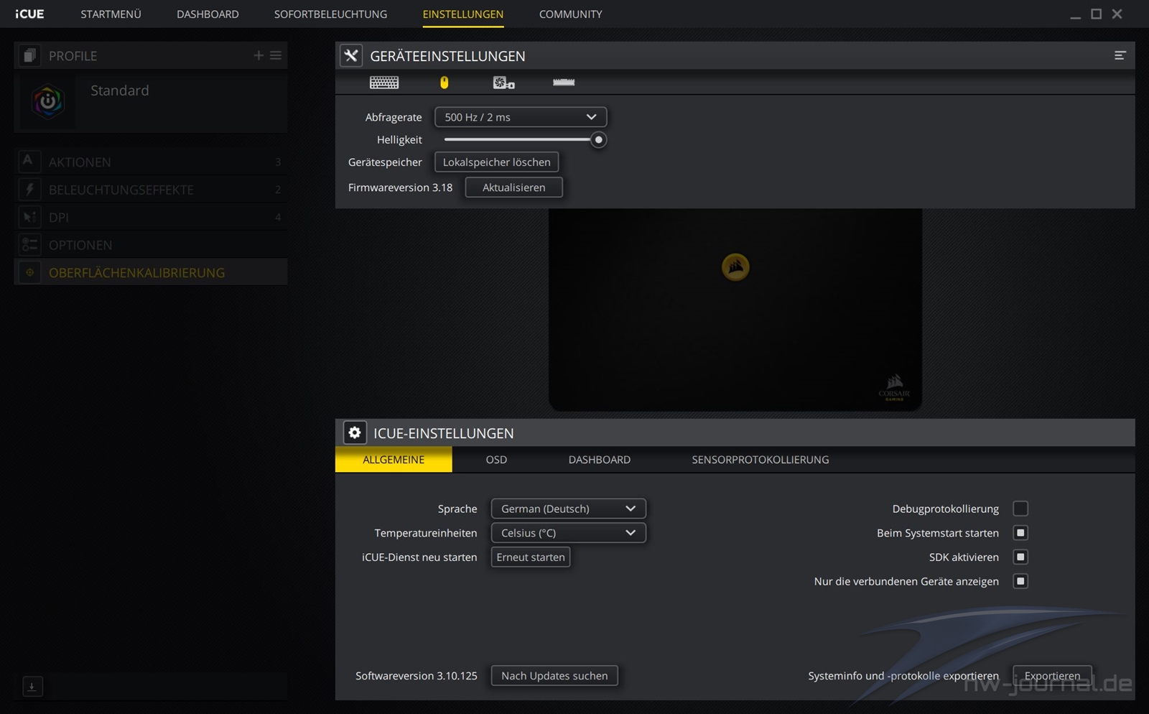Toggle SDK aktivieren checkbox
1149x714 pixels.
pos(1020,557)
